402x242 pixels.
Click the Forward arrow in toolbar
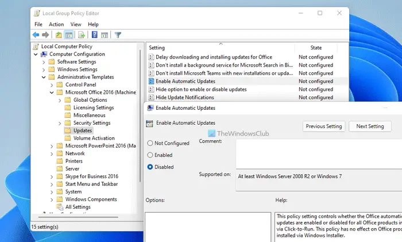[x=45, y=34]
